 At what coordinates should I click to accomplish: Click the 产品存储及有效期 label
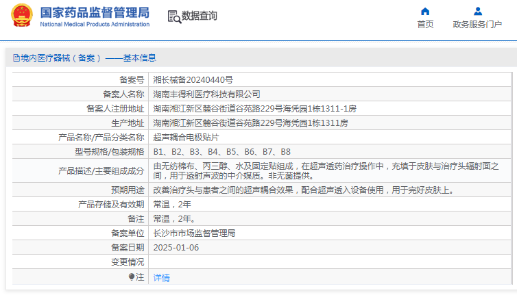coord(111,205)
